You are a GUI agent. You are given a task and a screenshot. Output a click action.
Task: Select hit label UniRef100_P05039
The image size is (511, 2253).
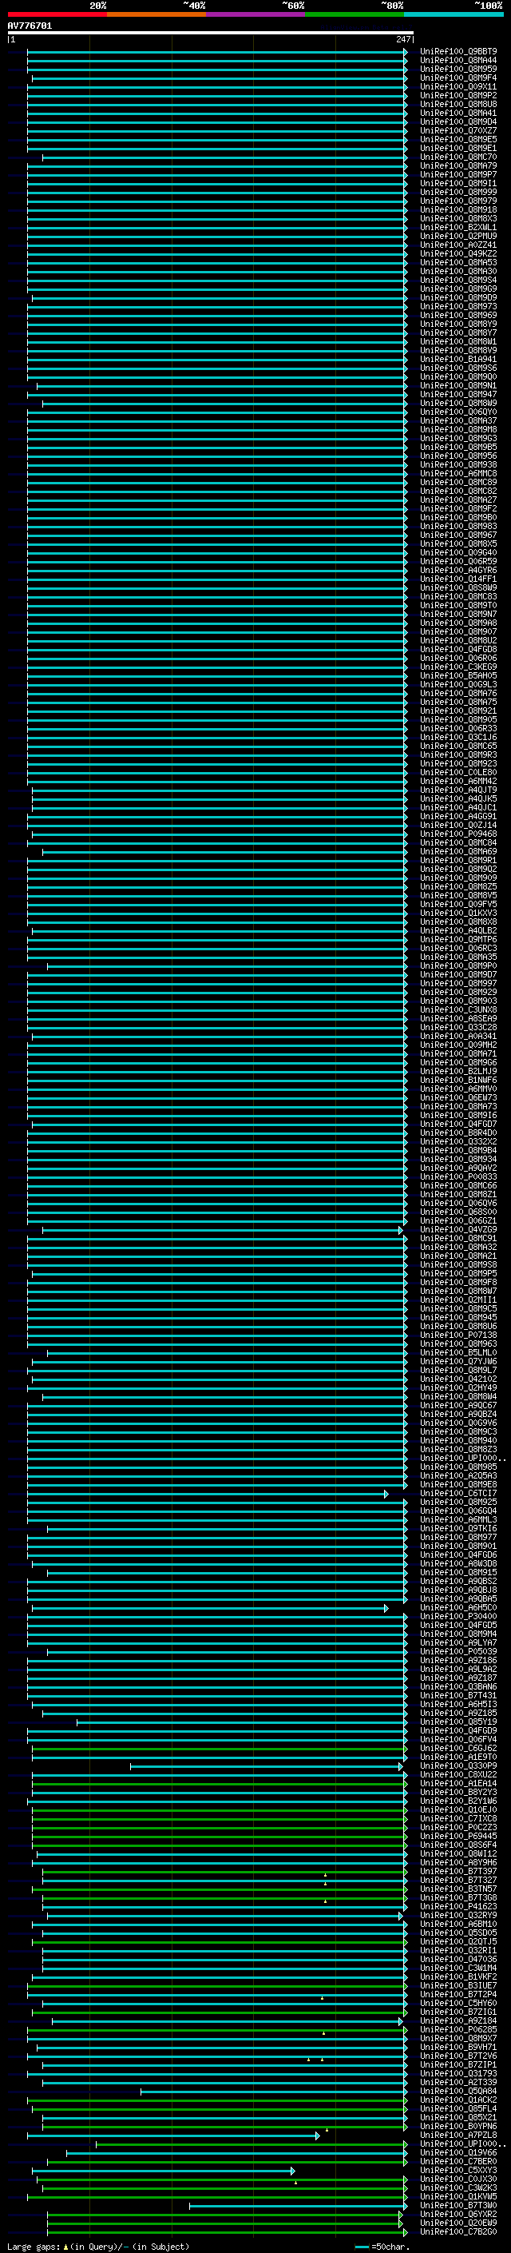458,1652
